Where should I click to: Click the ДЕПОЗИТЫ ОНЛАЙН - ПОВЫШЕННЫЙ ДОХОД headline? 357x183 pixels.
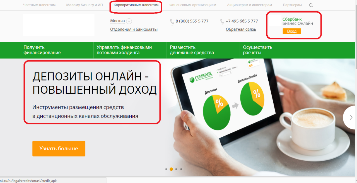[x=95, y=83]
